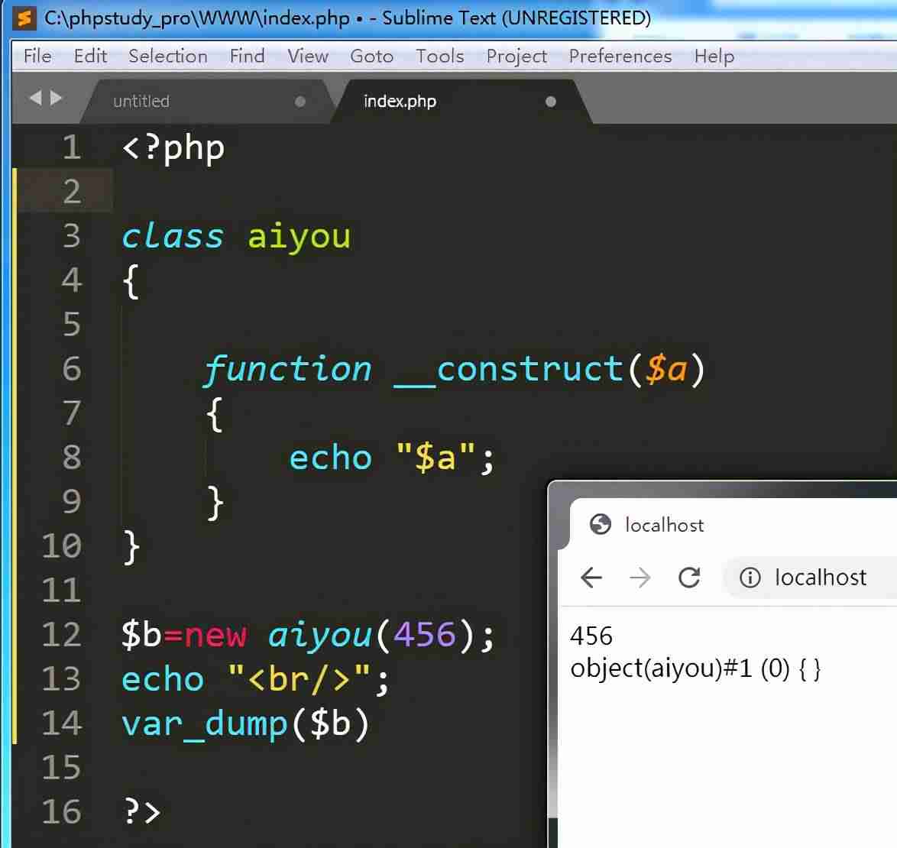
Task: Reload the localhost page in browser
Action: click(x=689, y=578)
